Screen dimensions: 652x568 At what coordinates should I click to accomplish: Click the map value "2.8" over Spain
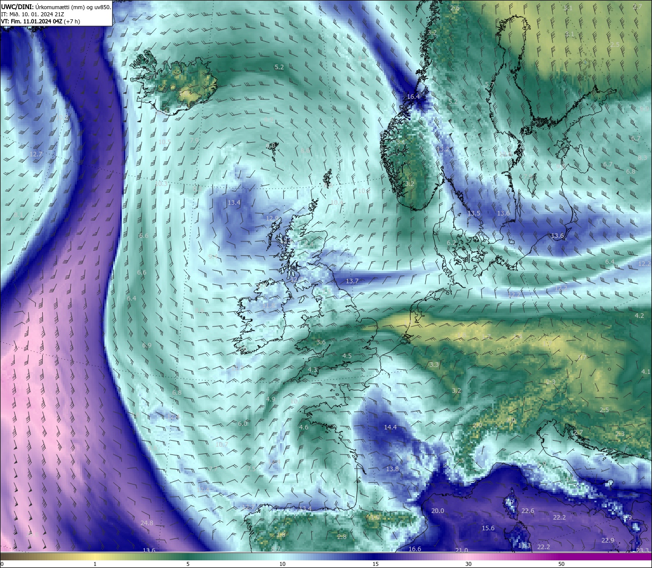coord(342,536)
